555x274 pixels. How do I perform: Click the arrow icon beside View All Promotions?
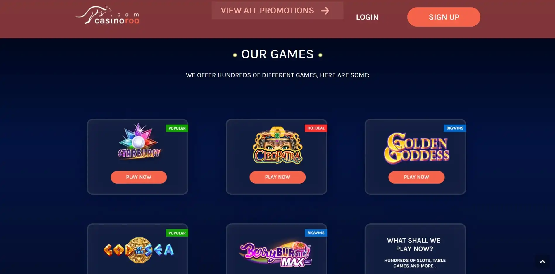[x=325, y=11]
